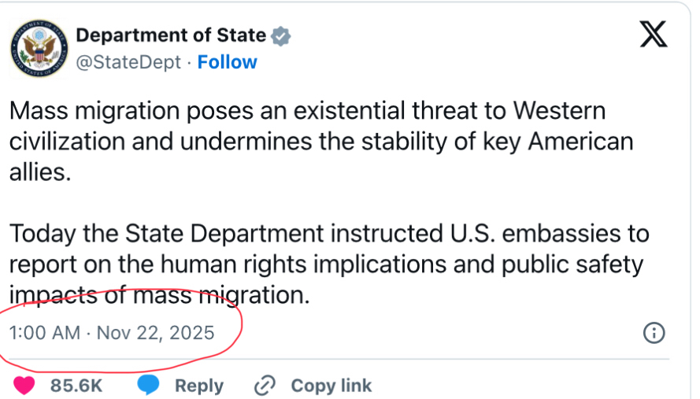The height and width of the screenshot is (399, 700).
Task: Like the post with the heart icon
Action: [24, 386]
